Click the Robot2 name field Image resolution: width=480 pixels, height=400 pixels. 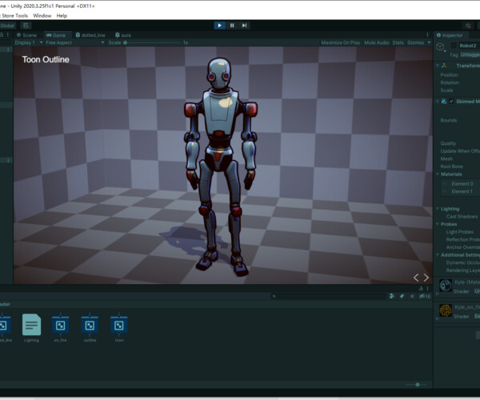point(469,46)
